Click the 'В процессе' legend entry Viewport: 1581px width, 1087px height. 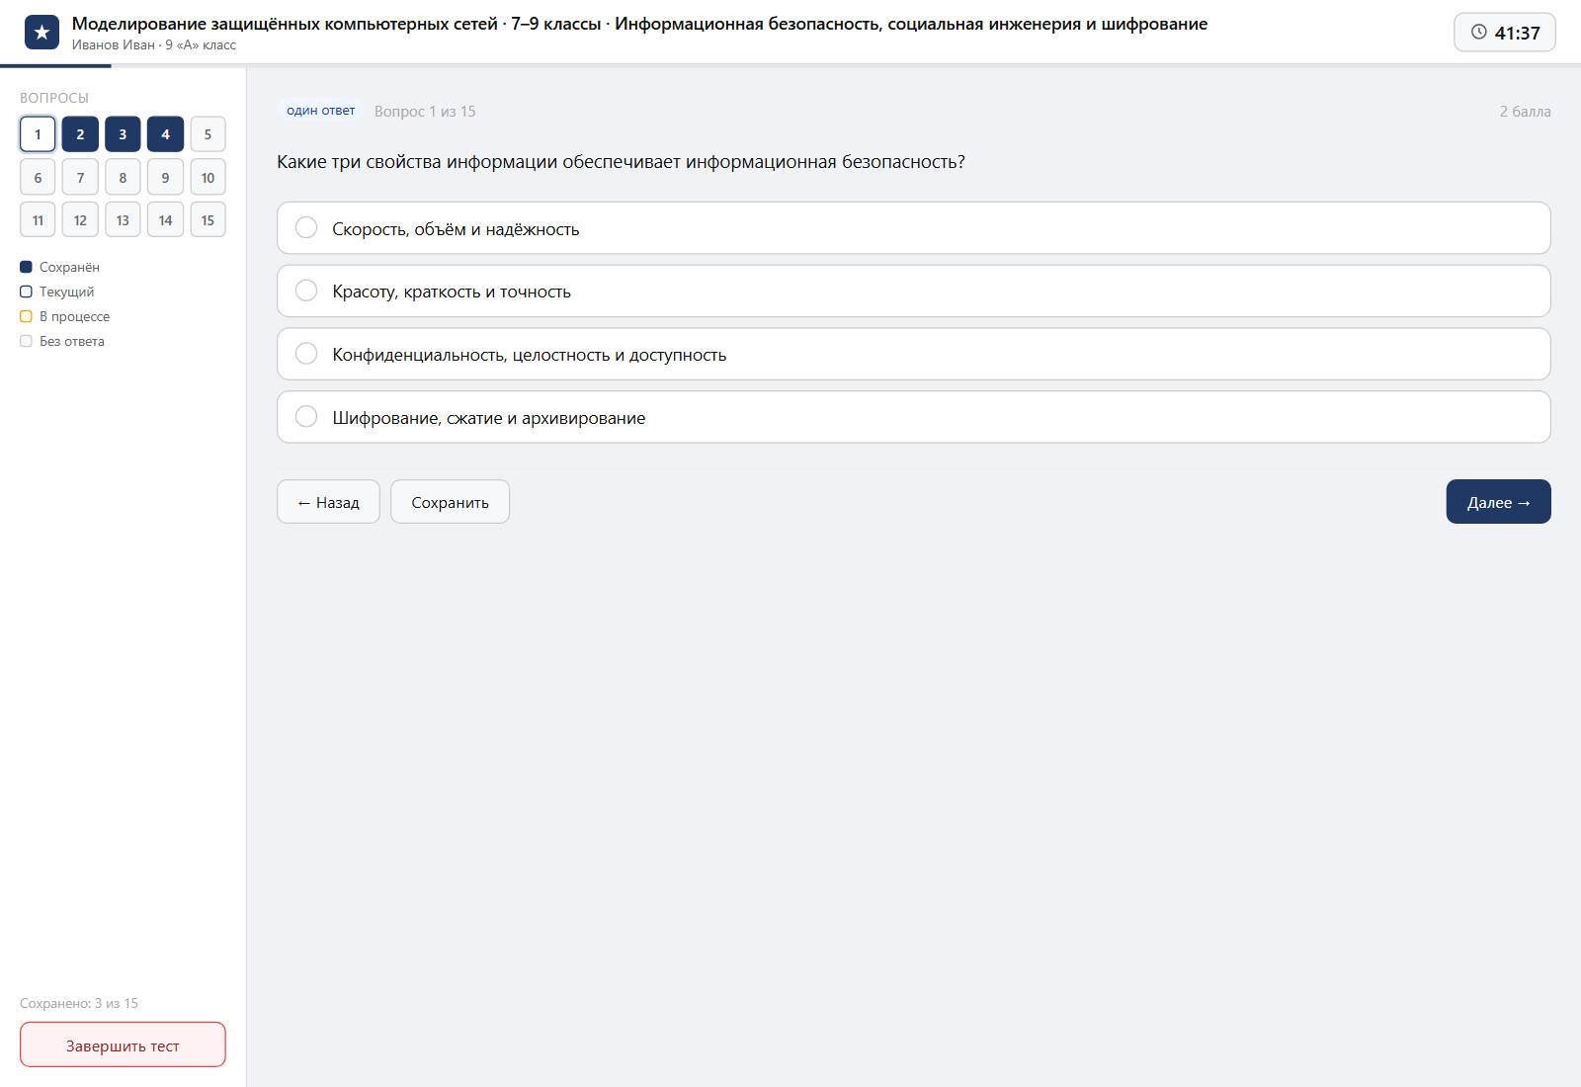tap(65, 316)
